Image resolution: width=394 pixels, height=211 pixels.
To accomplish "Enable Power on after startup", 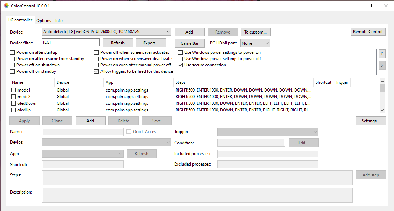I will pyautogui.click(x=13, y=52).
